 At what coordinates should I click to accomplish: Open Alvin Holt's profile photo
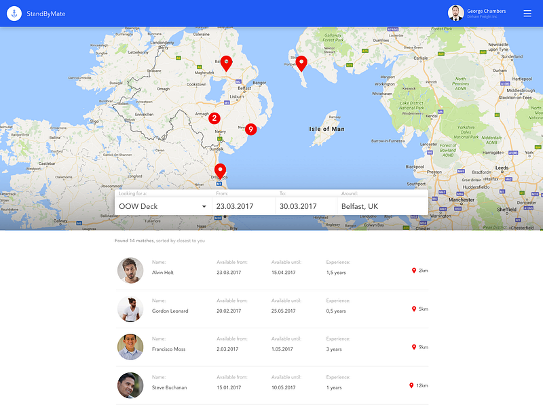click(130, 270)
